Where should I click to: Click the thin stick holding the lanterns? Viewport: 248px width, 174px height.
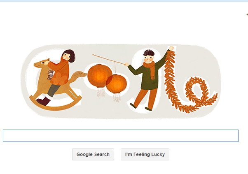point(109,60)
